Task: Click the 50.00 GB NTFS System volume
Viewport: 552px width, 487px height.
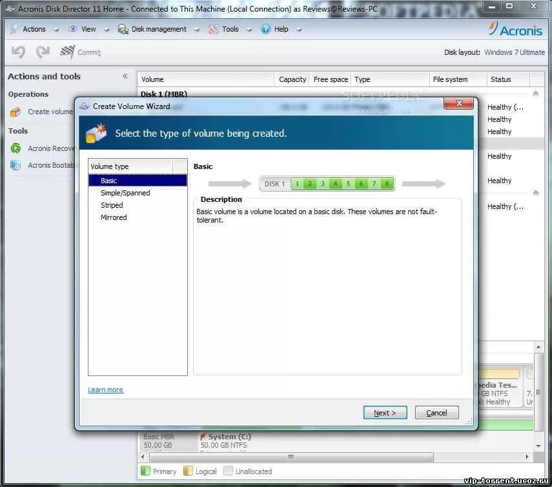Action: (x=226, y=441)
